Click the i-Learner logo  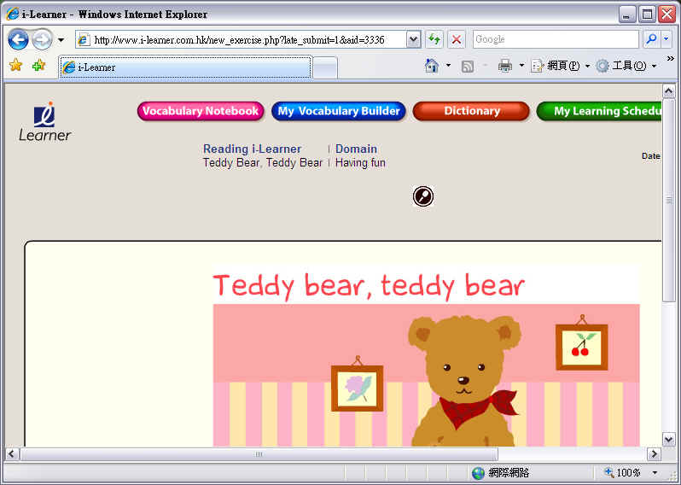[x=45, y=121]
